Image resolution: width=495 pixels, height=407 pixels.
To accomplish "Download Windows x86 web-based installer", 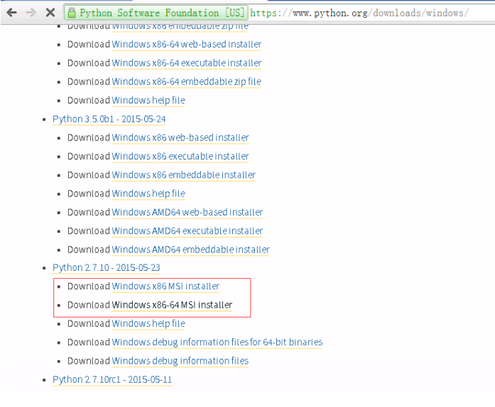I will coord(180,138).
